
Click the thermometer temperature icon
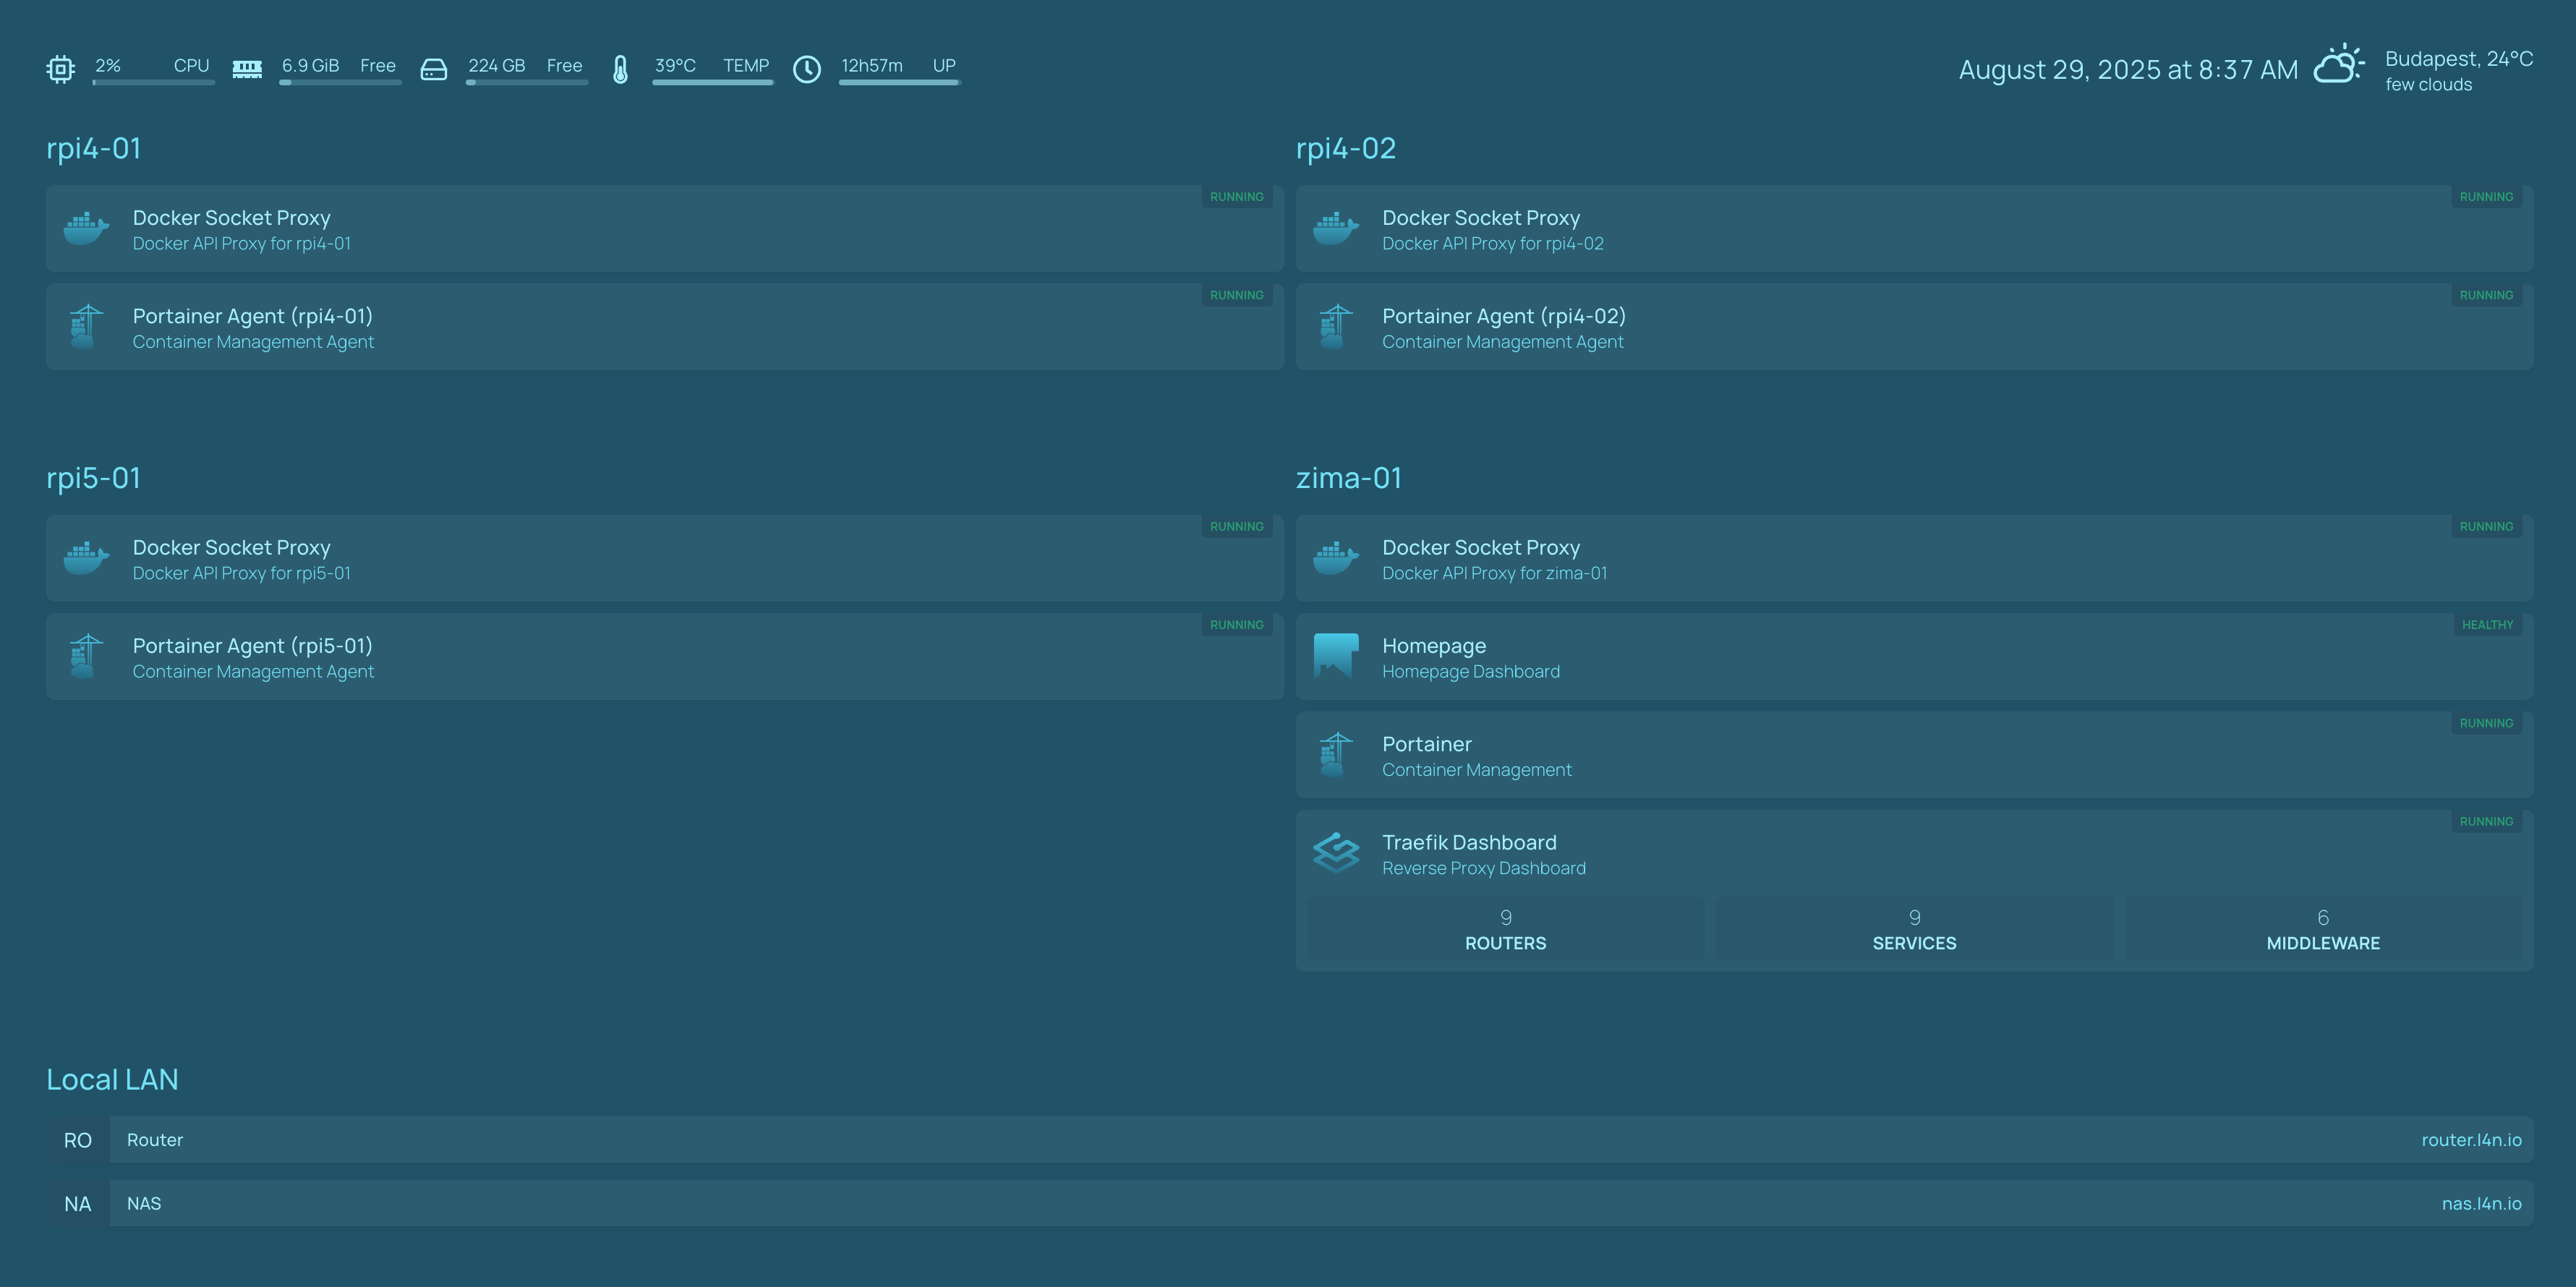(620, 69)
